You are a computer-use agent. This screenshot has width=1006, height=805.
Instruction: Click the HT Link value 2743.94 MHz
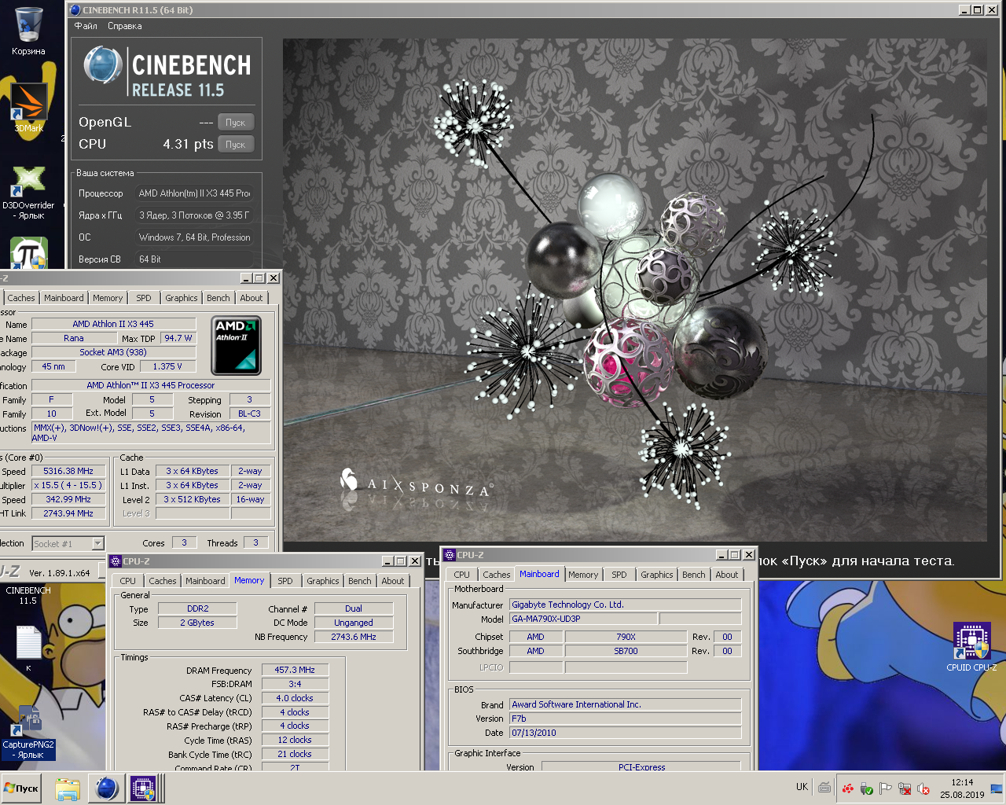[68, 513]
